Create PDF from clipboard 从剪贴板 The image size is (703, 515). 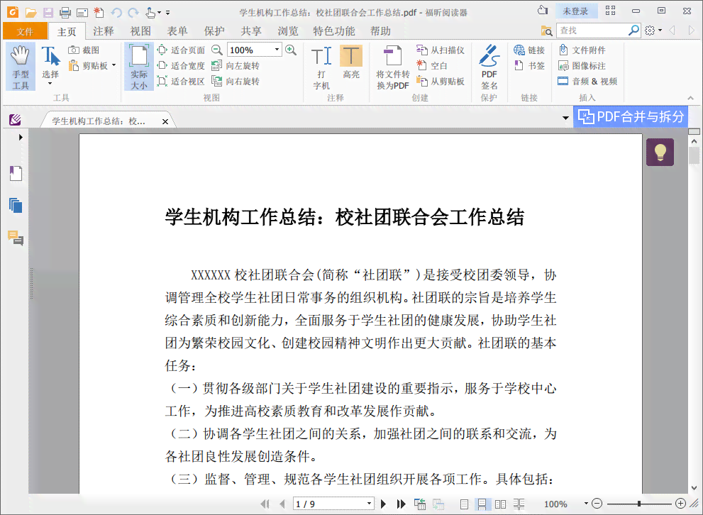pyautogui.click(x=441, y=81)
